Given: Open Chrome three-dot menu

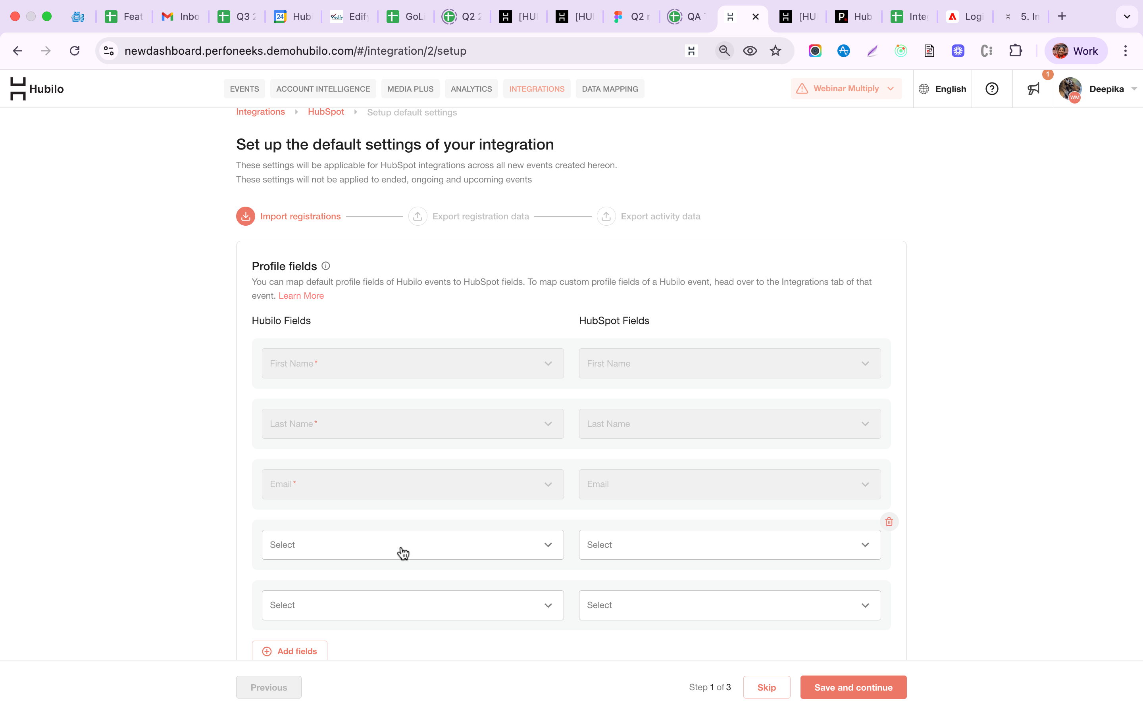Looking at the screenshot, I should coord(1126,51).
